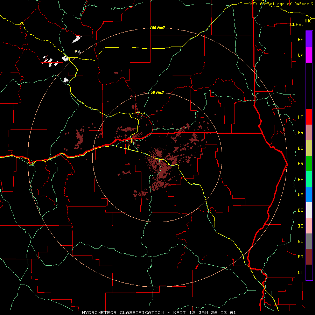
Task: Click the KPDT station identifier in caption
Action: click(180, 313)
